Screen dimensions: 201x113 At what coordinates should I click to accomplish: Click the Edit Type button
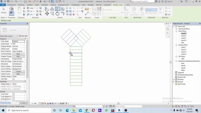click(x=23, y=36)
